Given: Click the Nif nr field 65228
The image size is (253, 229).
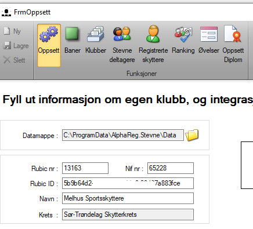Looking at the screenshot, I should [171, 168].
